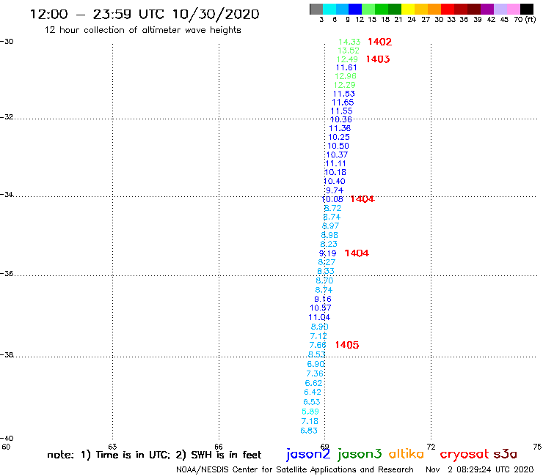Select the value 8.90
543x476 pixels.
pos(319,327)
